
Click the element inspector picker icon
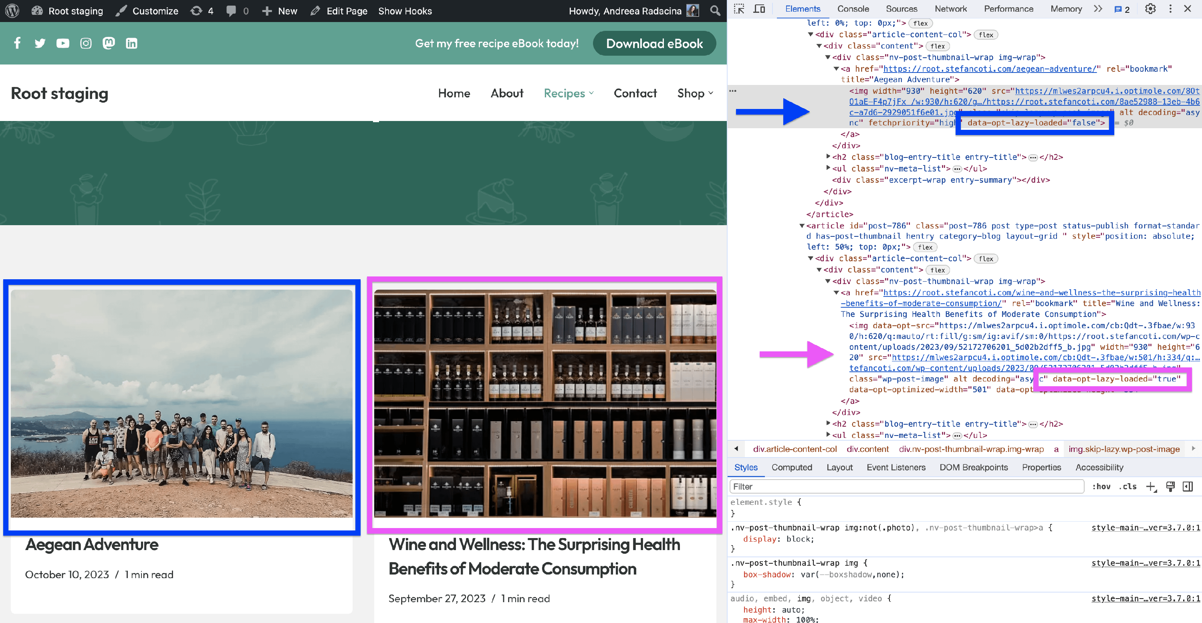tap(739, 9)
